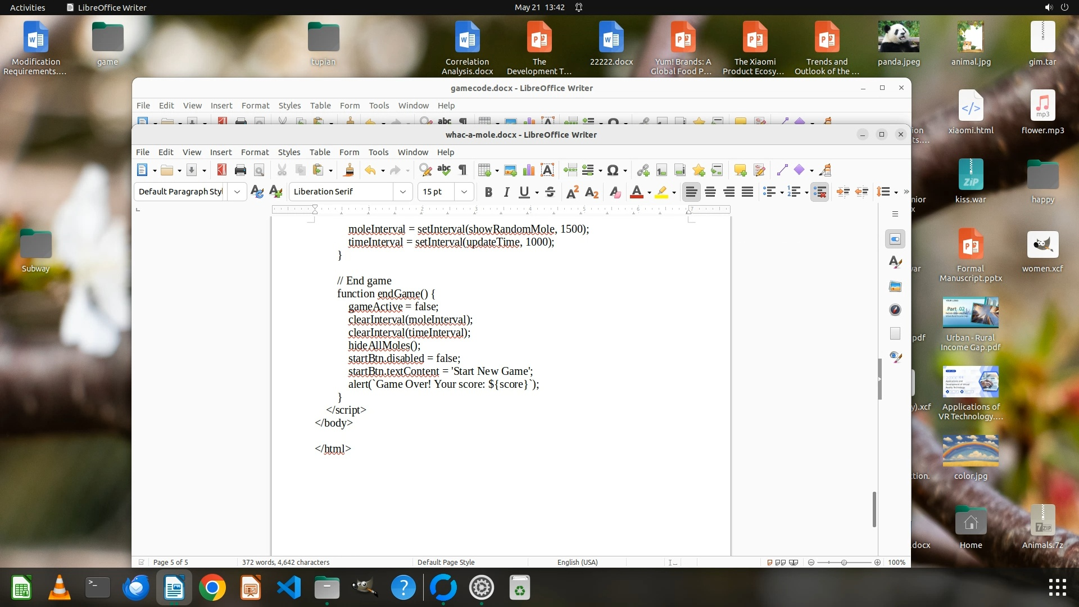The image size is (1079, 607).
Task: Click English (USA) language in status bar
Action: 577,562
